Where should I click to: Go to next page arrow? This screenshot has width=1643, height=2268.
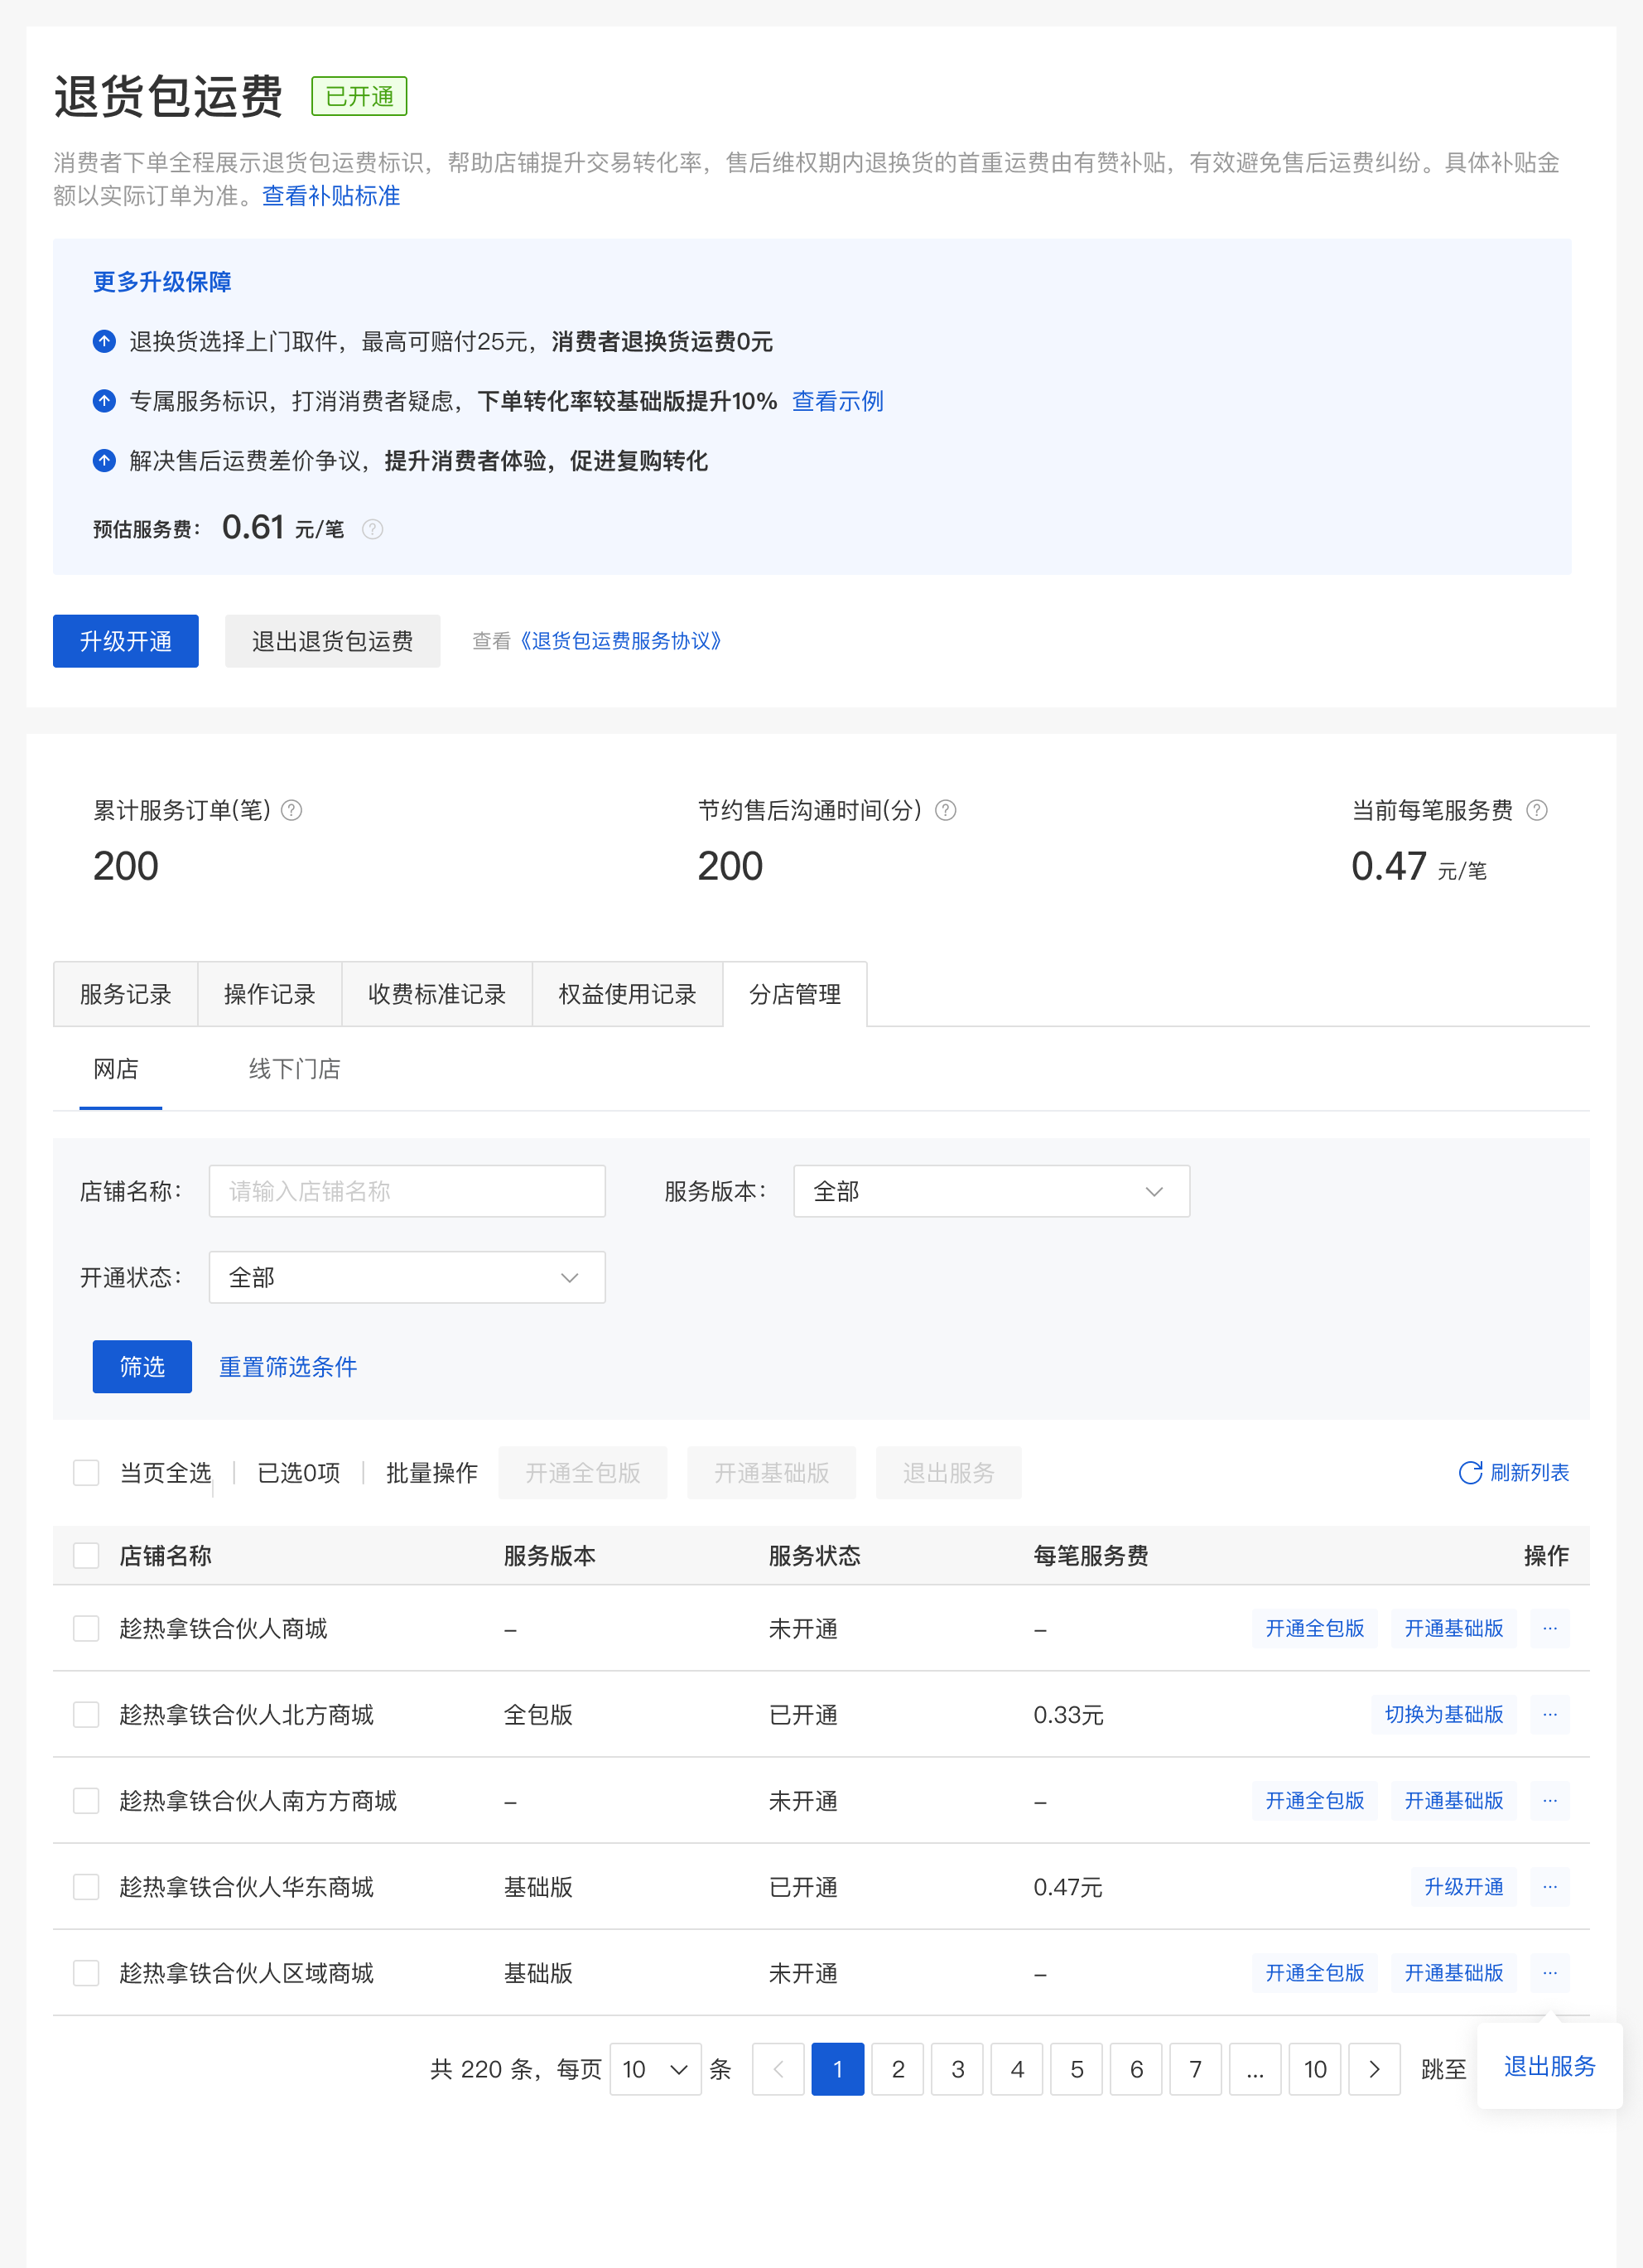coord(1373,2069)
